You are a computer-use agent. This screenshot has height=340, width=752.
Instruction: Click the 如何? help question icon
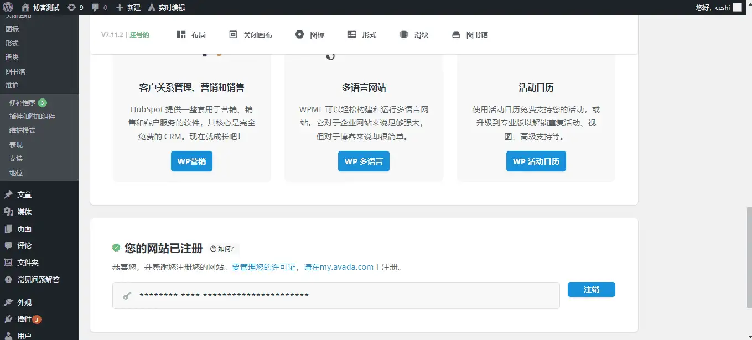coord(214,249)
